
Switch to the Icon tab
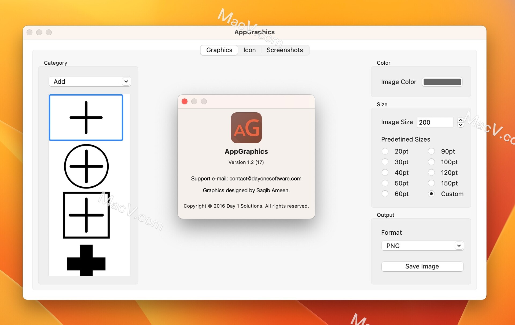tap(249, 50)
